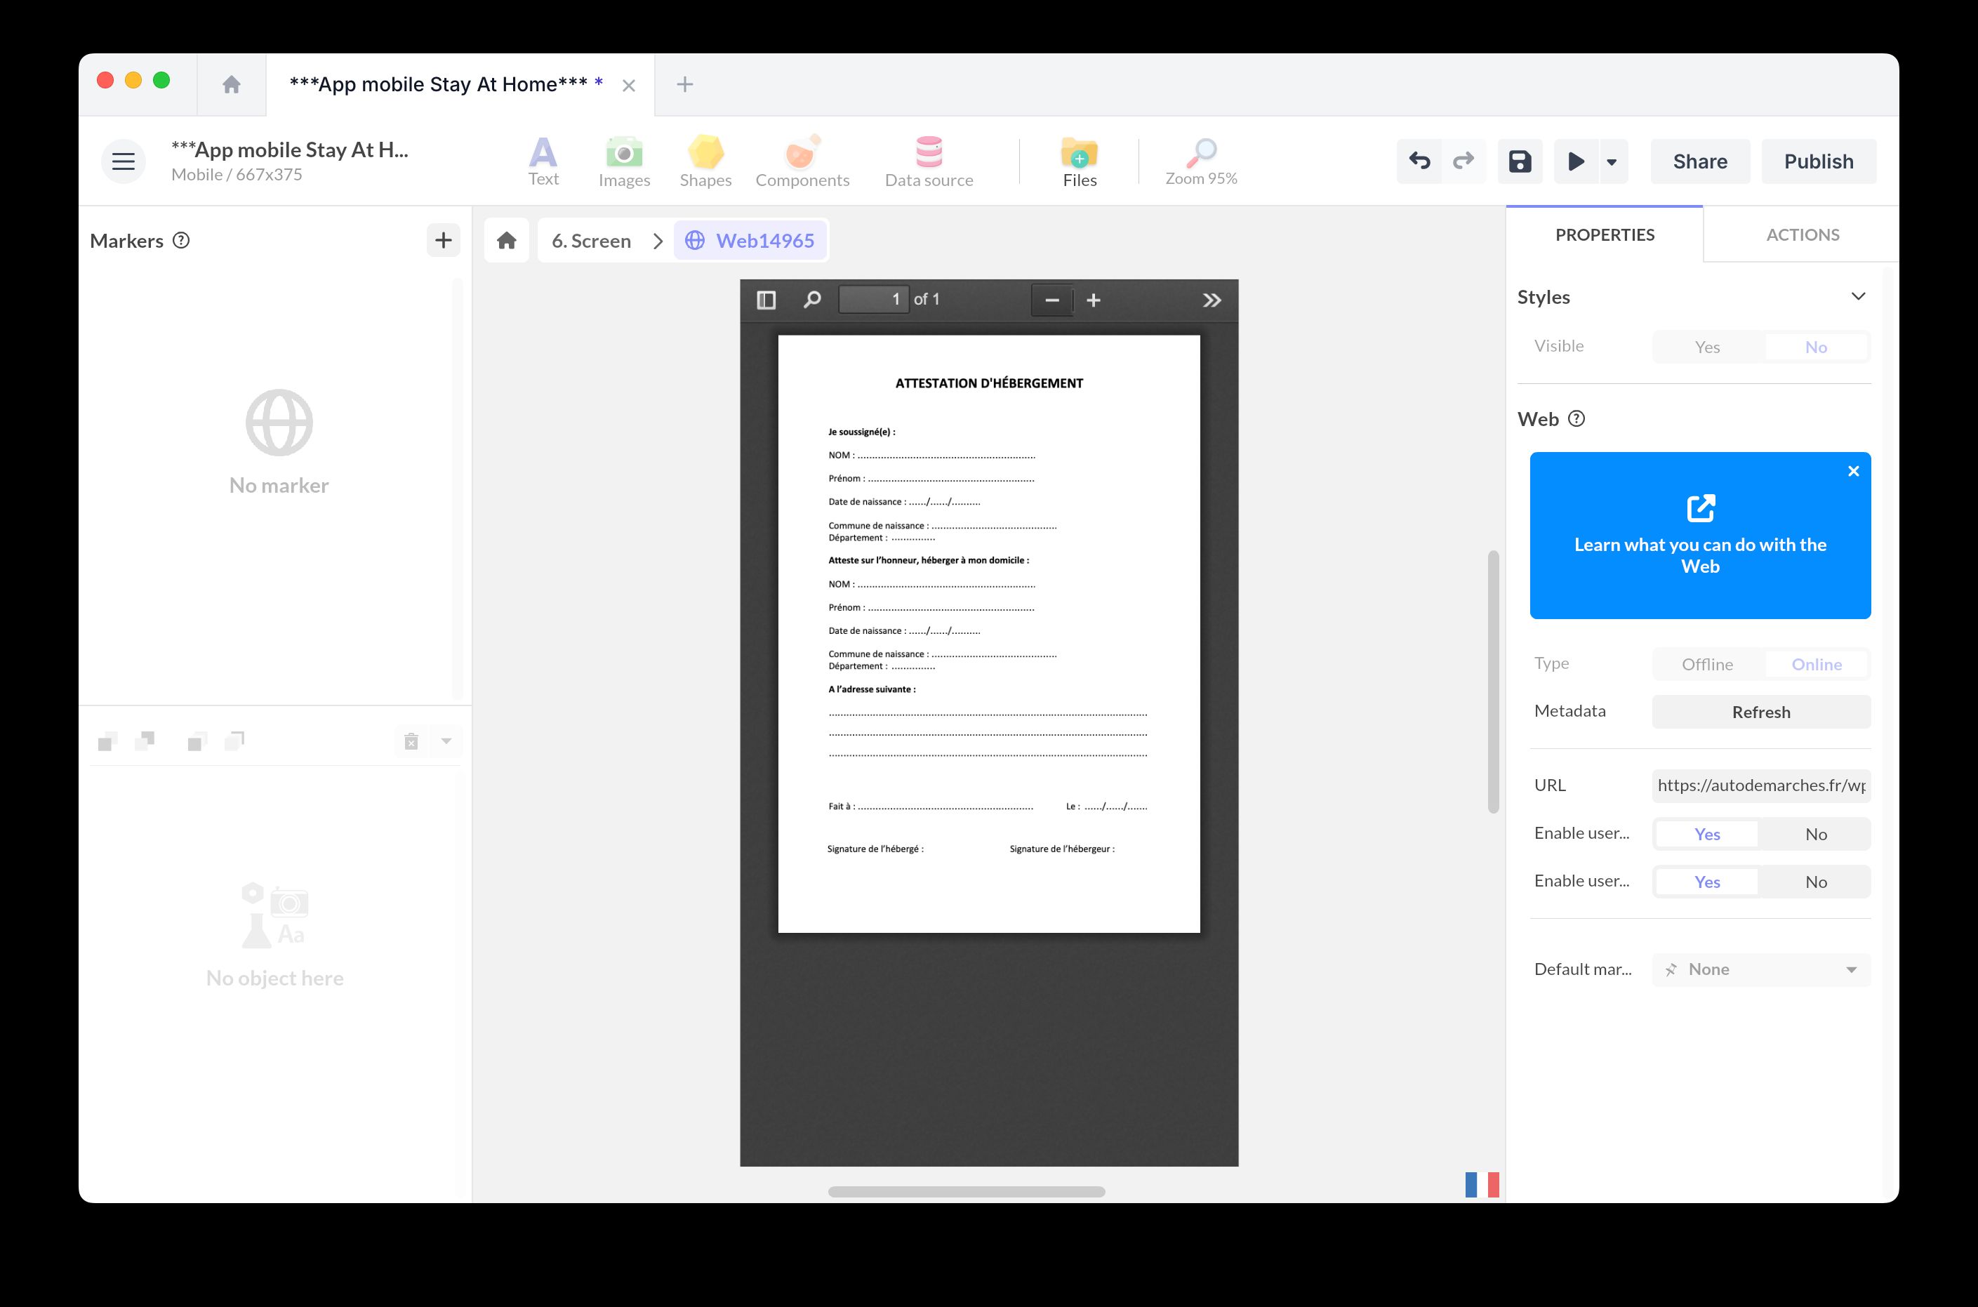This screenshot has width=1978, height=1307.
Task: Save the app project
Action: coord(1520,161)
